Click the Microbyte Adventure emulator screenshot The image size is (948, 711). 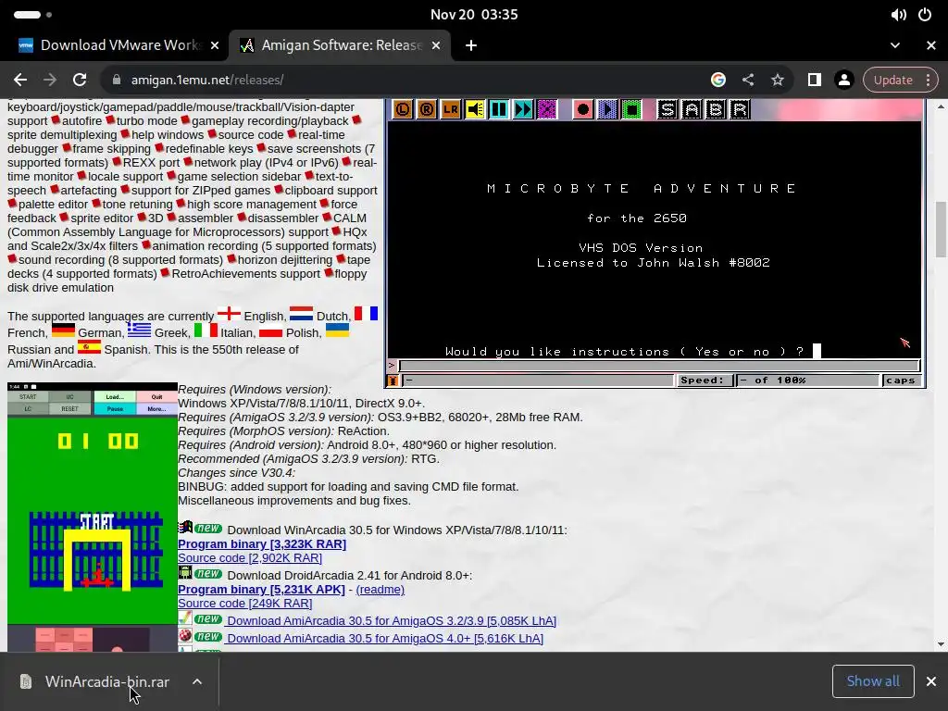tap(655, 243)
